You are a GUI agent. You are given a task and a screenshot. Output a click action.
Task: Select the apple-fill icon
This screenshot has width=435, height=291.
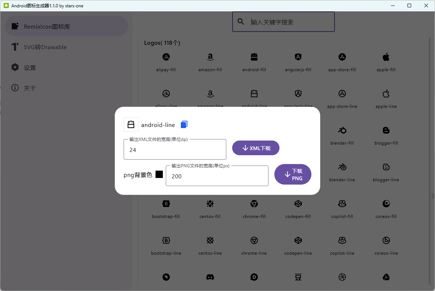[x=386, y=57]
